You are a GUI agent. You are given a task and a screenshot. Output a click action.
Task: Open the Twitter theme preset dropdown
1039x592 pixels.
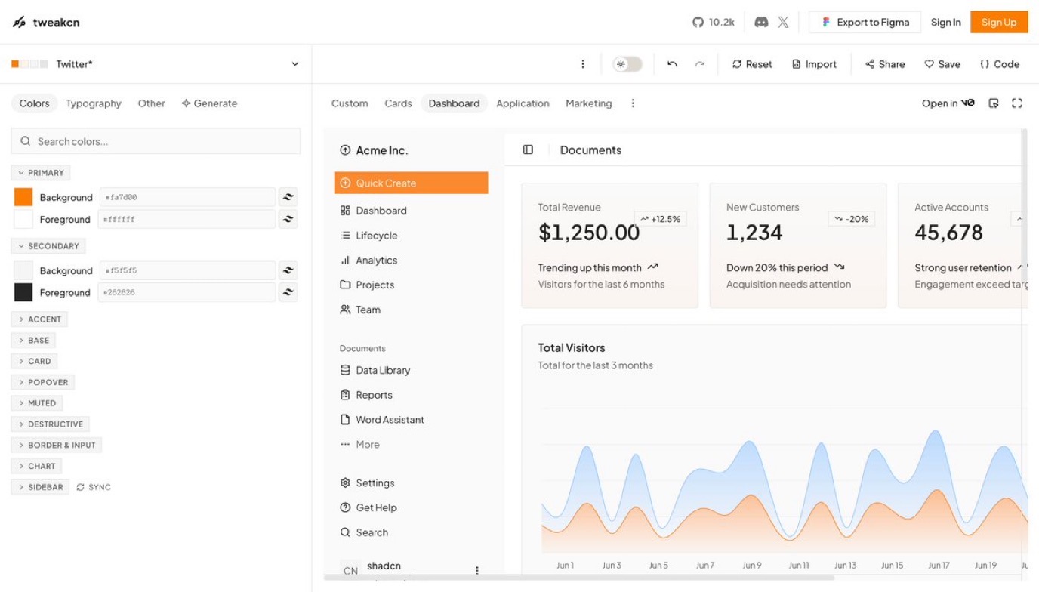coord(156,64)
